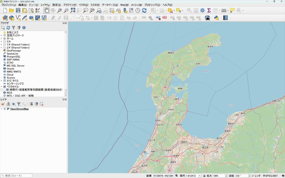
Task: Click the Browser panel vertical scrollbar
Action: (66, 64)
